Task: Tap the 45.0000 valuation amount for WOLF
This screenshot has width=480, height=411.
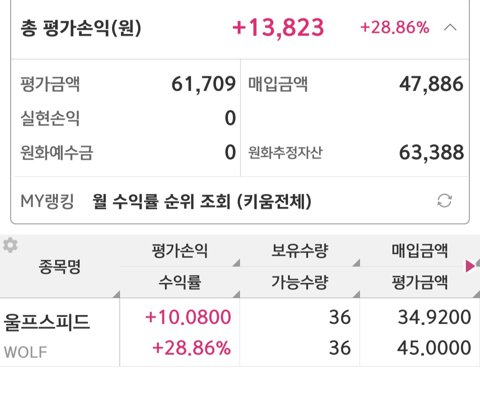Action: coord(434,348)
